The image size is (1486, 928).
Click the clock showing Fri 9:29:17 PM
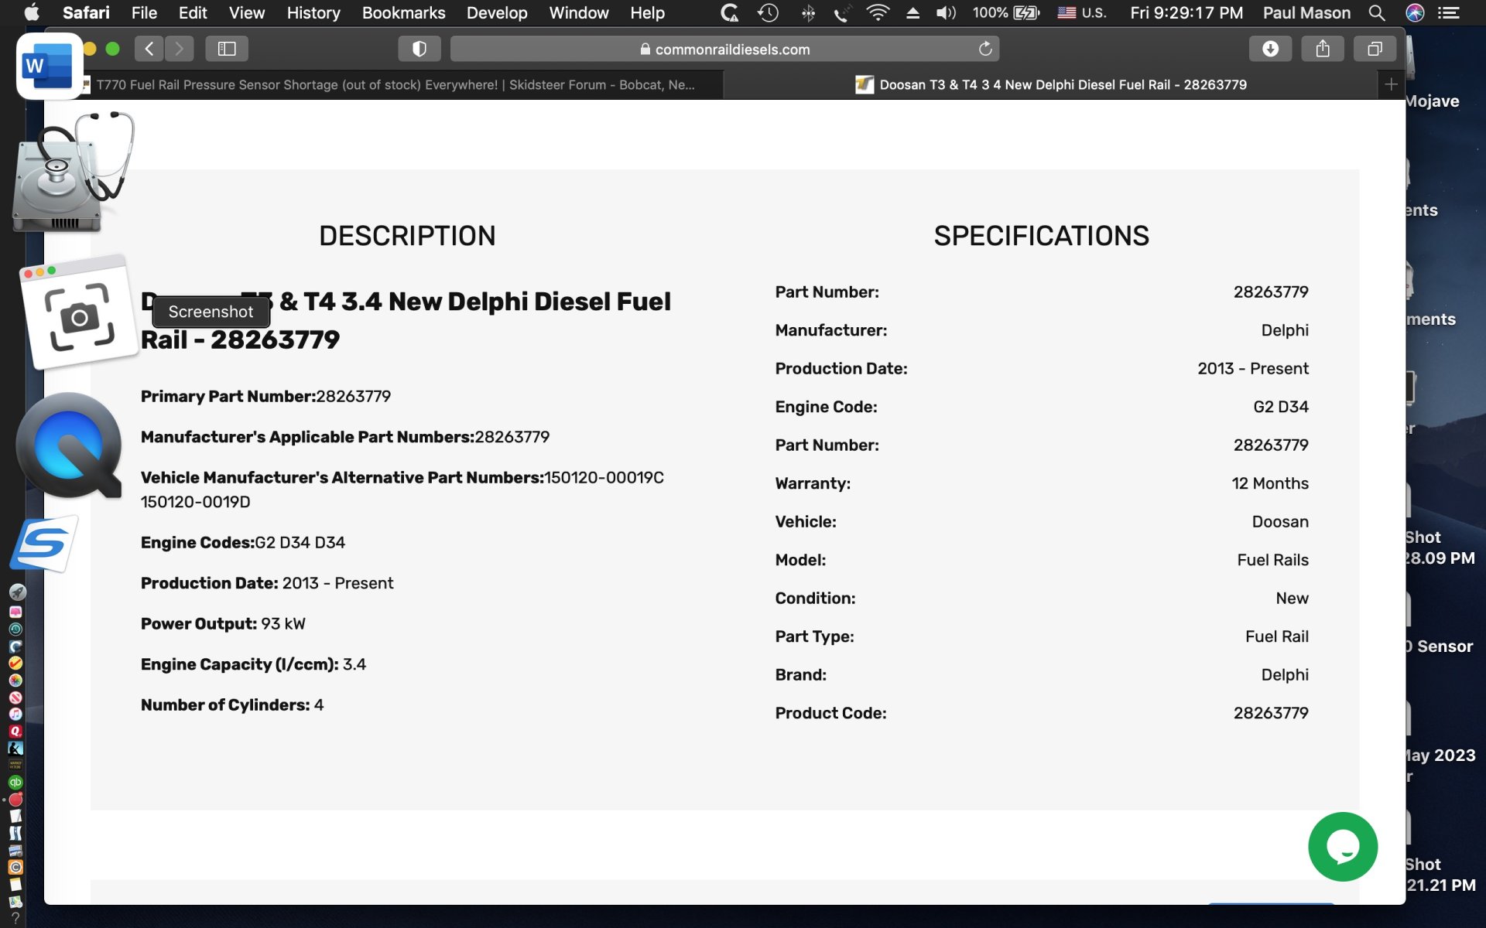point(1186,12)
